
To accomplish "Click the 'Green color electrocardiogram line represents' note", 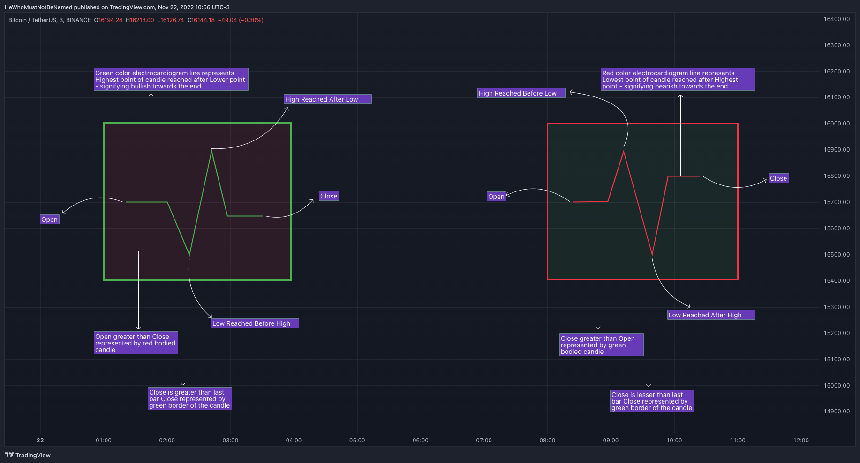I will click(x=171, y=80).
